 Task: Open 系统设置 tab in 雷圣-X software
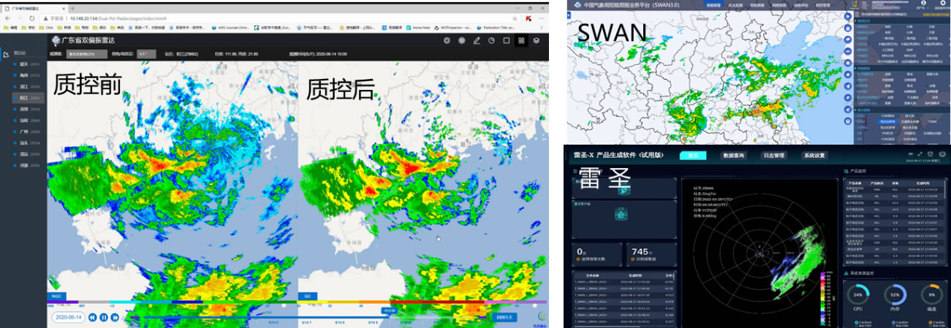(814, 155)
